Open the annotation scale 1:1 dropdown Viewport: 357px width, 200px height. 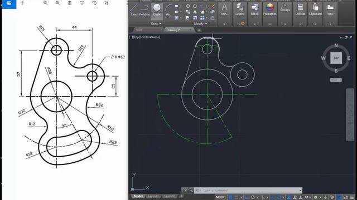click(x=308, y=197)
